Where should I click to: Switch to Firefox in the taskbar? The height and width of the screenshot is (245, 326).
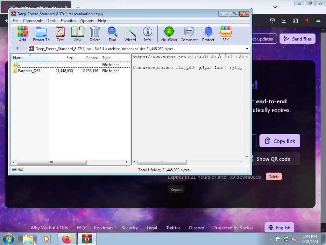pyautogui.click(x=67, y=239)
